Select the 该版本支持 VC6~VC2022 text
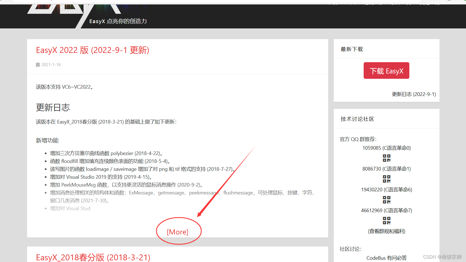Screen dimensions: 466x262 65,87
